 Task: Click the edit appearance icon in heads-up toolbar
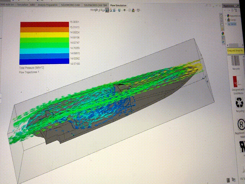coord(129,10)
